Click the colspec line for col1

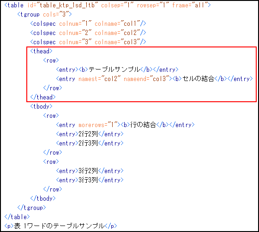[x=88, y=24]
